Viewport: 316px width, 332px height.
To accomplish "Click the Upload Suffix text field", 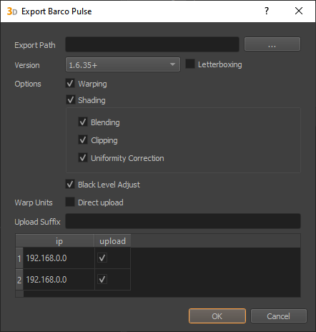I will tap(183, 221).
